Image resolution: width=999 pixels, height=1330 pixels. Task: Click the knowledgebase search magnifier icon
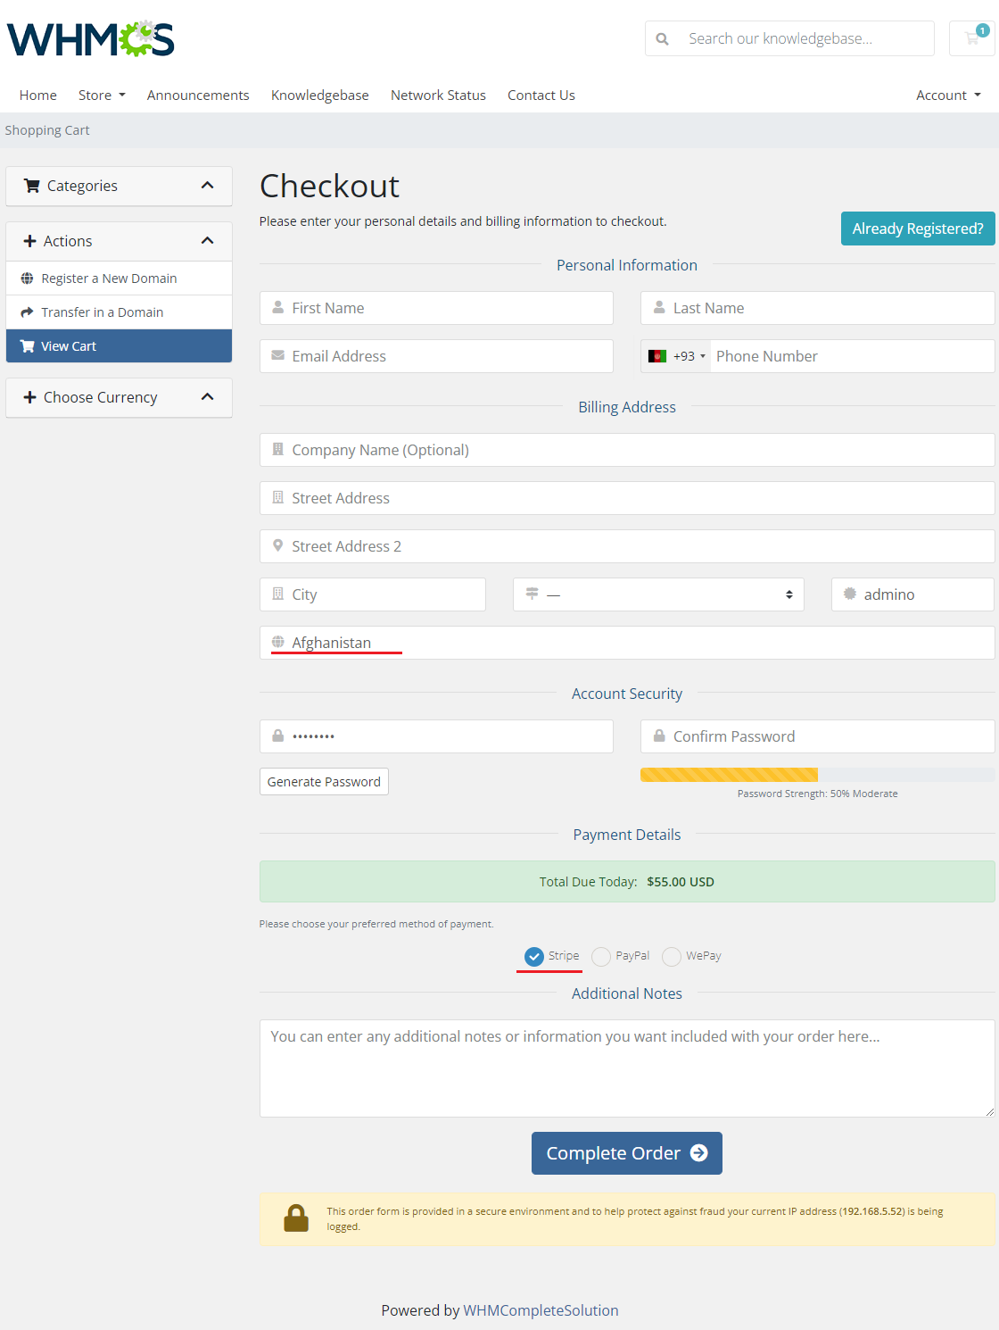pos(662,39)
